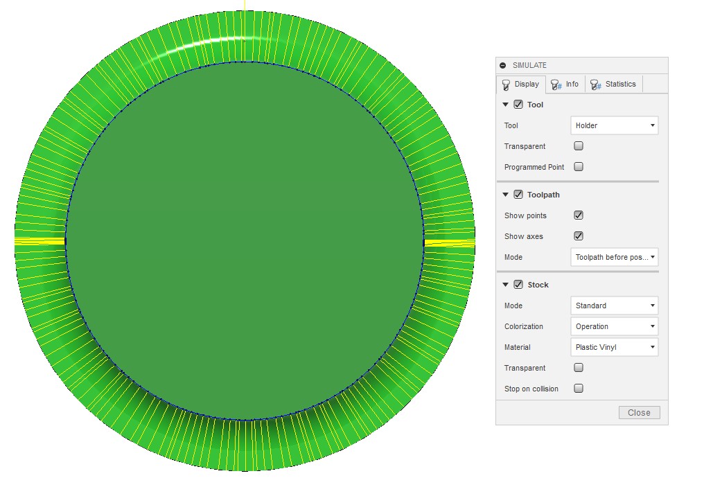Image resolution: width=713 pixels, height=478 pixels.
Task: Open the Material dropdown showing Plastic Vinyl
Action: 615,347
